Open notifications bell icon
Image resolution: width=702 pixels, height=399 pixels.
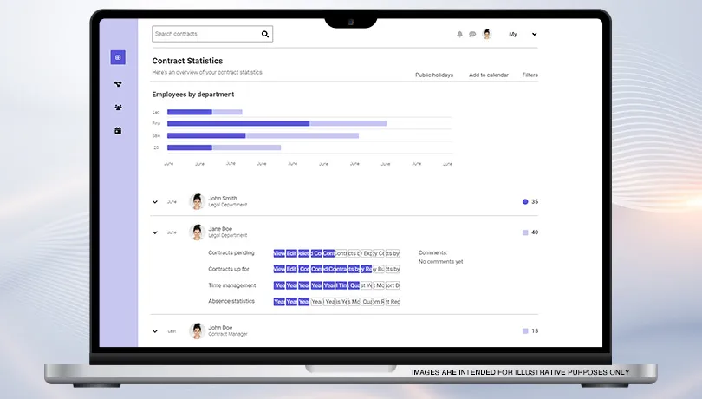click(x=459, y=35)
